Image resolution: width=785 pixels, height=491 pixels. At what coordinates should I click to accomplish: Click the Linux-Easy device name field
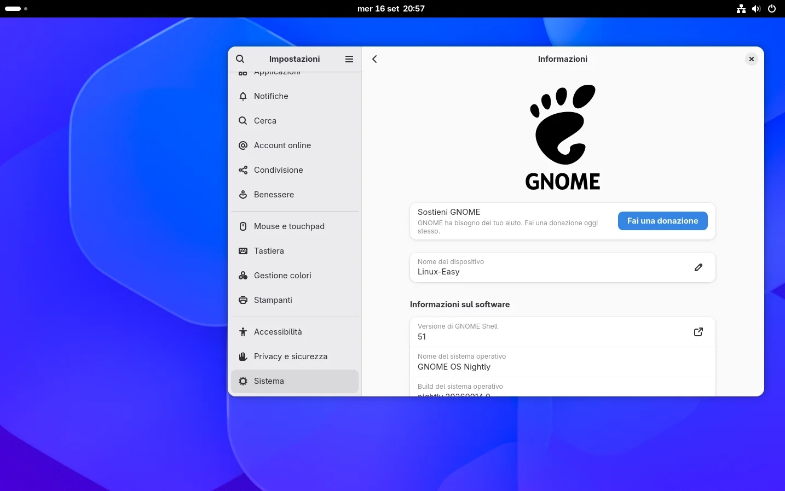[563, 267]
